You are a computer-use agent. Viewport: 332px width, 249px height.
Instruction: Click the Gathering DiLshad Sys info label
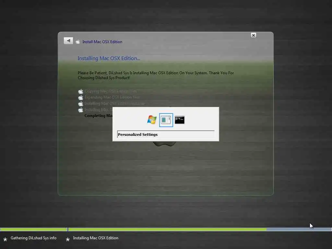[x=33, y=238]
